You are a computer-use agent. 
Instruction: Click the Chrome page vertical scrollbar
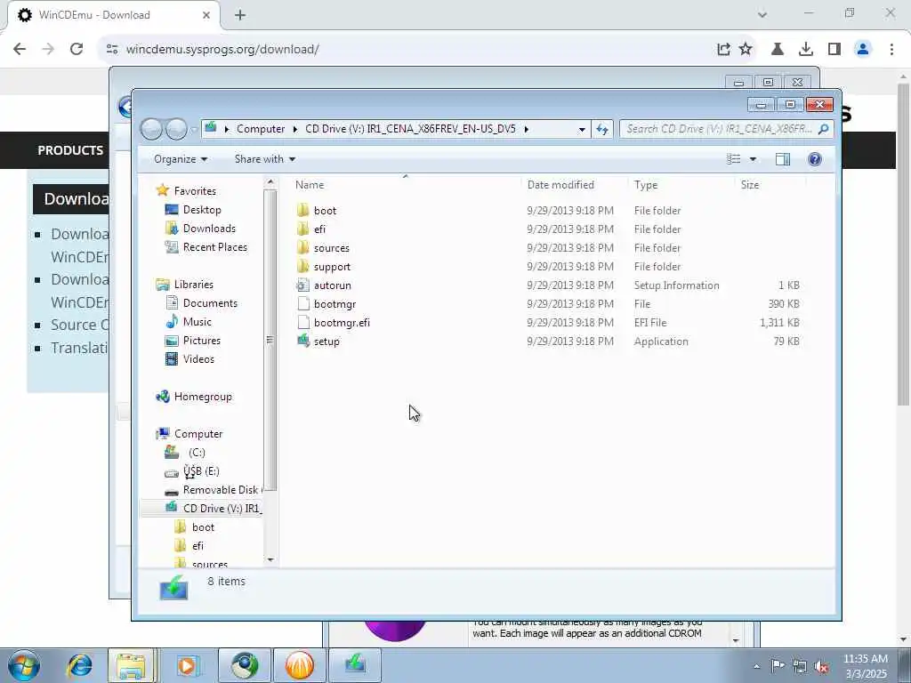pos(903,244)
